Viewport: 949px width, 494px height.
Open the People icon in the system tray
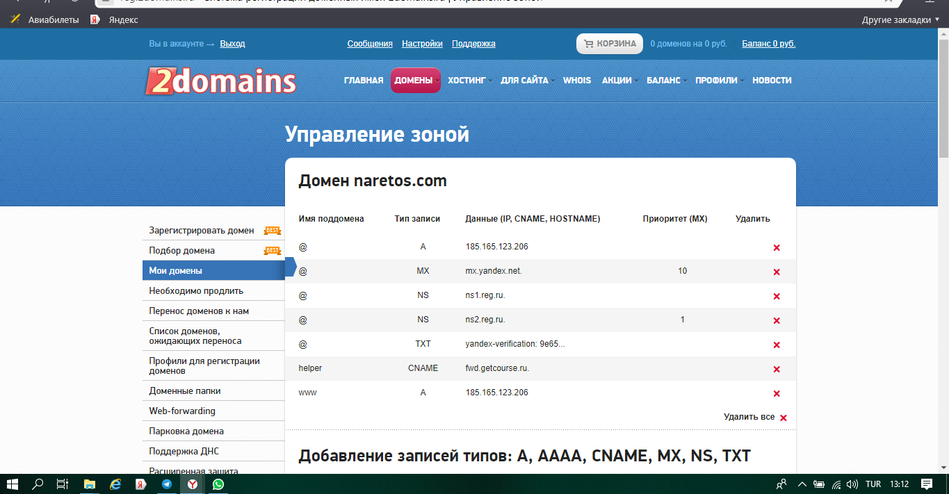click(x=781, y=484)
